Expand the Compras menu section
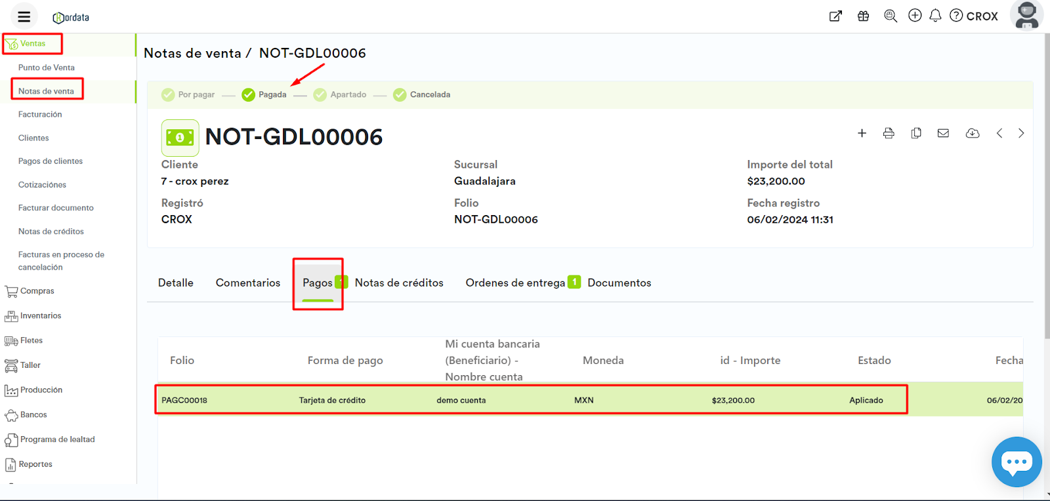Viewport: 1050px width, 501px height. tap(37, 291)
